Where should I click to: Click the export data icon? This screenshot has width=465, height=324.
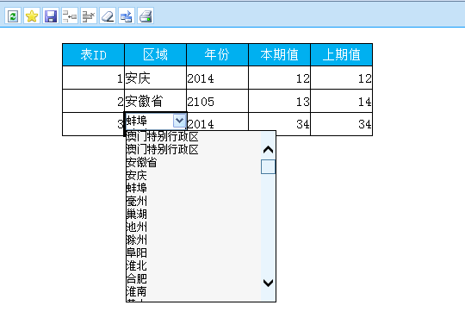click(127, 16)
